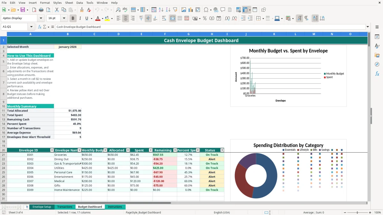Click the Print icon
The height and width of the screenshot is (215, 383).
click(41, 10)
